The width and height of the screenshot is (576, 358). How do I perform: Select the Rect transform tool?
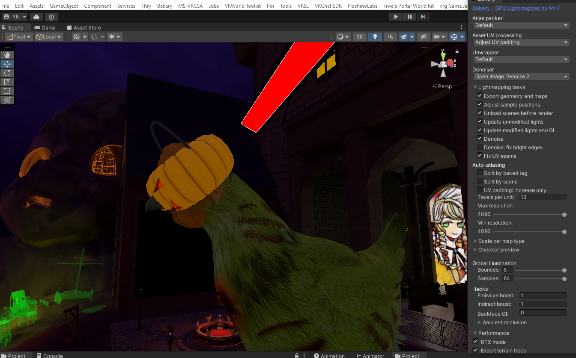[7, 91]
